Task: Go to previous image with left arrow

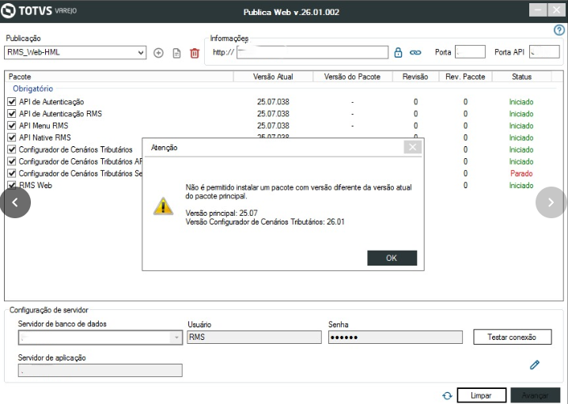Action: click(x=15, y=202)
